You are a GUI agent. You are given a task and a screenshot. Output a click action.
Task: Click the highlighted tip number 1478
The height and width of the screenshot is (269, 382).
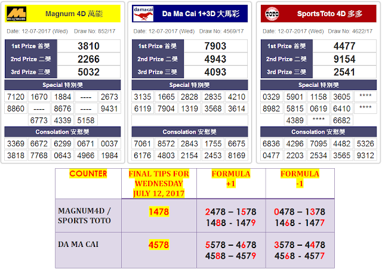pos(159,212)
